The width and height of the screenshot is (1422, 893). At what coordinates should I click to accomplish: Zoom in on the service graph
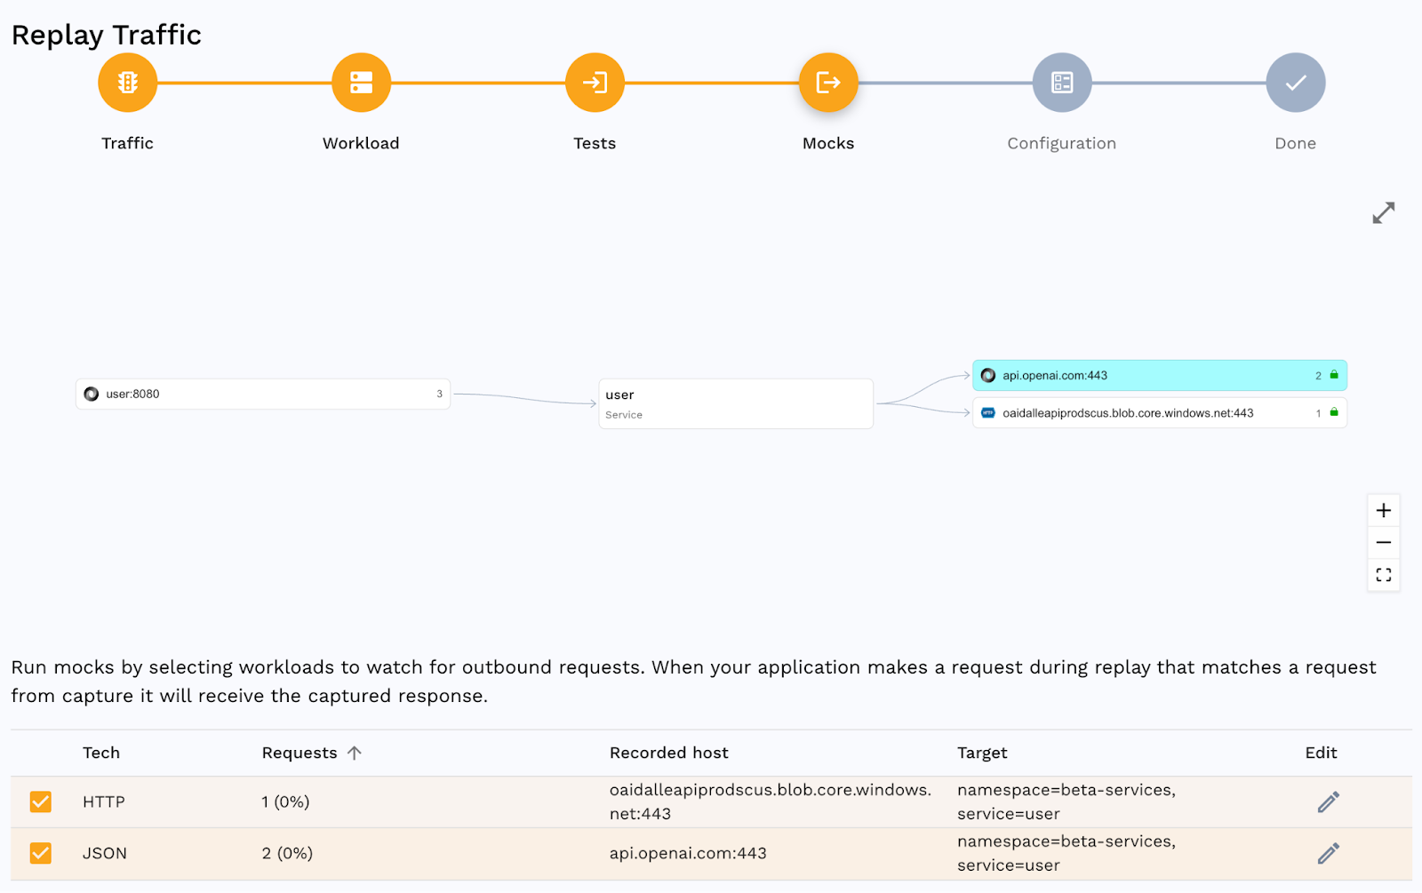[x=1384, y=511]
